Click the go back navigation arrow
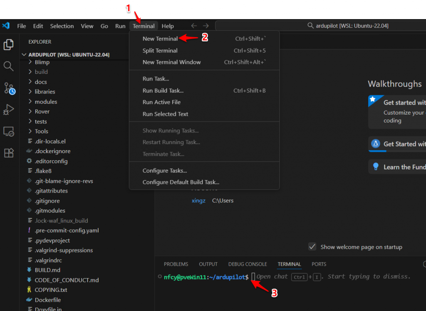The width and height of the screenshot is (426, 311). click(x=194, y=26)
